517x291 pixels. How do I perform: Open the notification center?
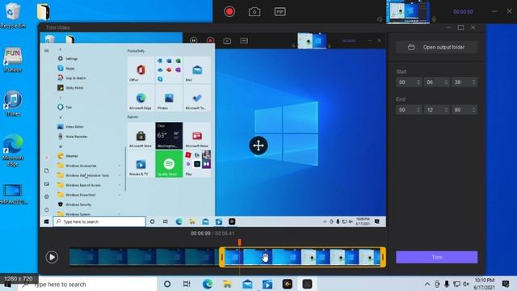pos(506,284)
